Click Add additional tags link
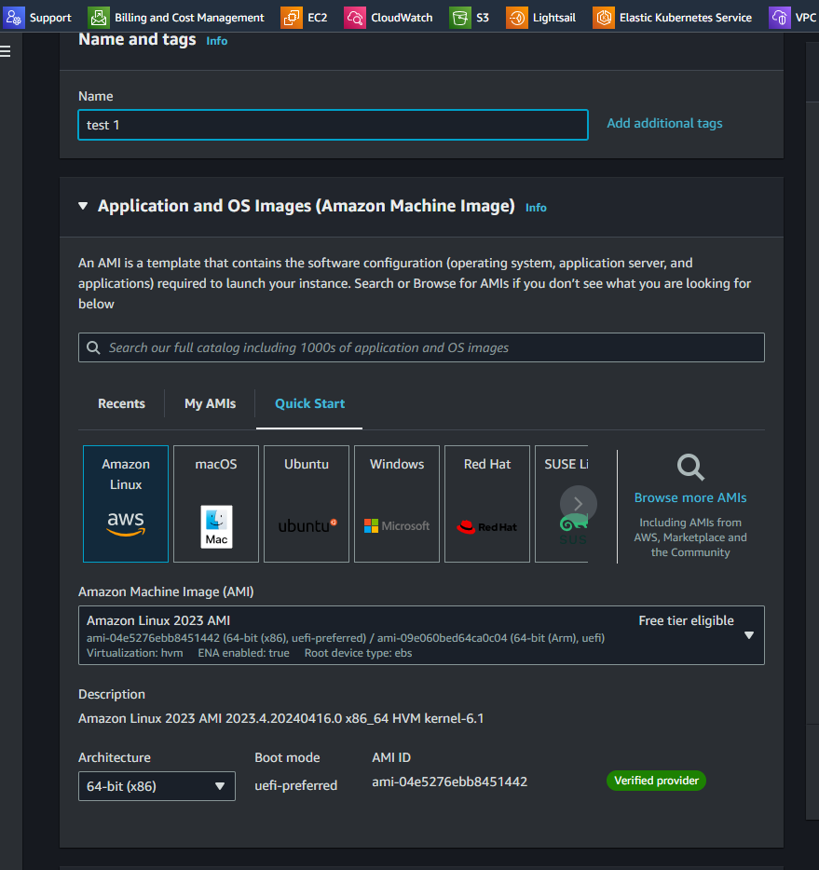The width and height of the screenshot is (819, 870). coord(664,123)
